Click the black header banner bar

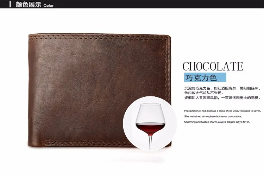132,4
